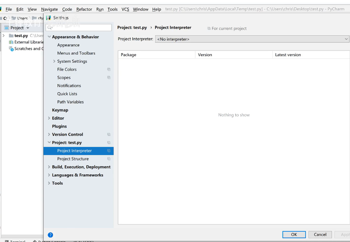This screenshot has width=350, height=242.
Task: Click the Project tool window icon
Action: click(7, 28)
